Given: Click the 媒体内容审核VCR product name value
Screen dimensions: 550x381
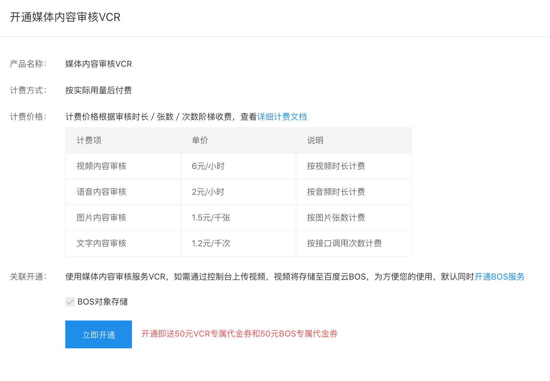Looking at the screenshot, I should click(99, 64).
